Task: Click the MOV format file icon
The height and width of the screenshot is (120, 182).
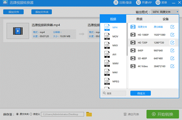Action: (x=107, y=36)
